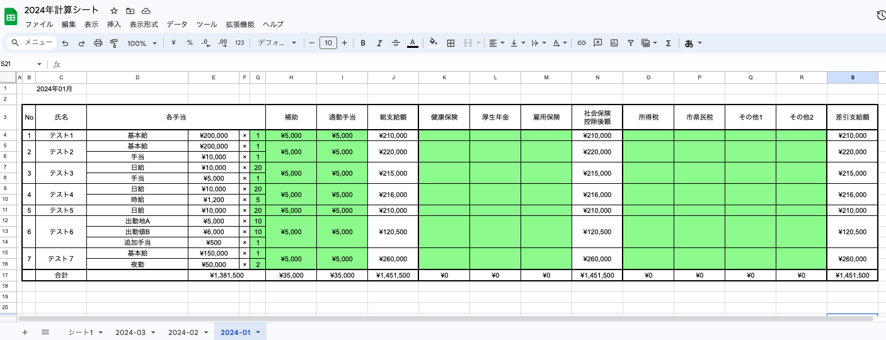The height and width of the screenshot is (340, 886).
Task: Open the 編集 menu
Action: click(x=69, y=25)
